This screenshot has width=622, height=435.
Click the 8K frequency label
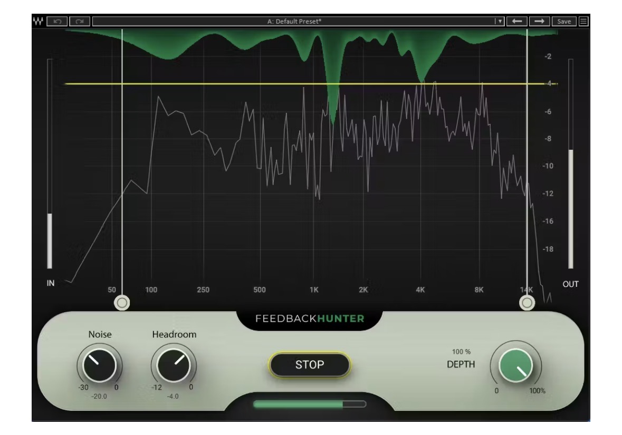(479, 290)
